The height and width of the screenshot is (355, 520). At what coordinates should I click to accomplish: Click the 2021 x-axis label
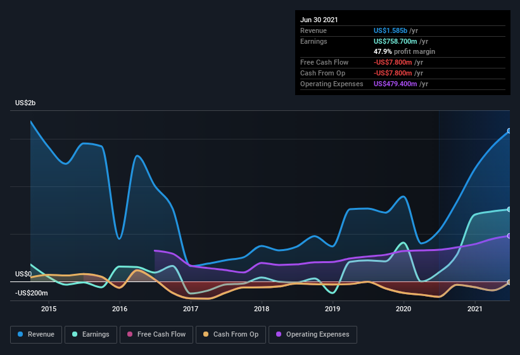475,309
